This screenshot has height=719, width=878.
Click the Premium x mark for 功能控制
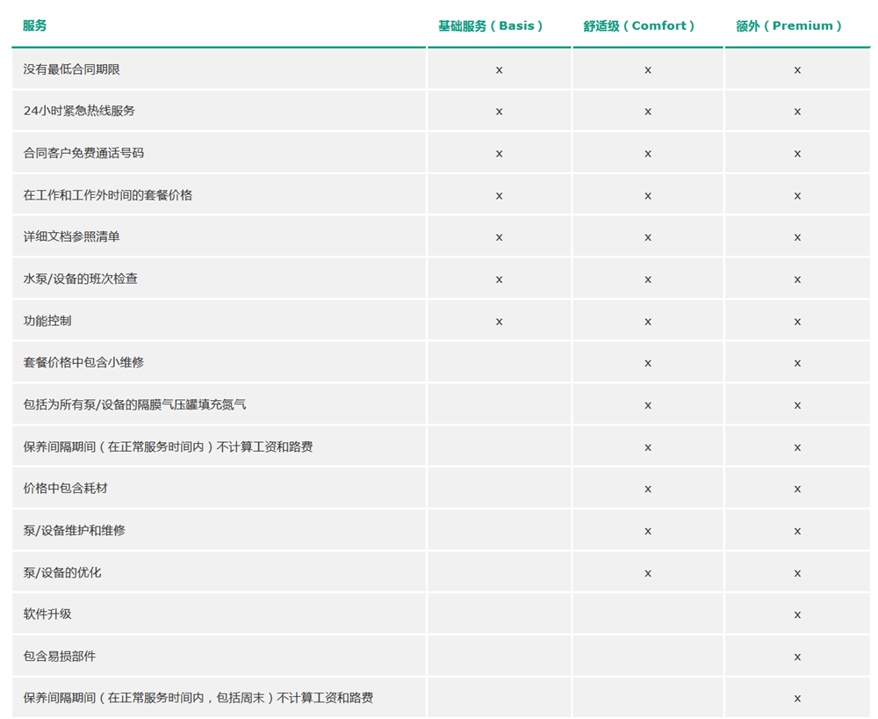pos(797,322)
